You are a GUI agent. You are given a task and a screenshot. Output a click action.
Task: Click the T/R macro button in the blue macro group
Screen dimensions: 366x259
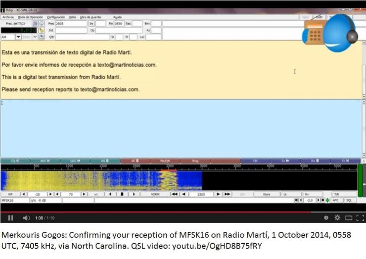click(255, 161)
